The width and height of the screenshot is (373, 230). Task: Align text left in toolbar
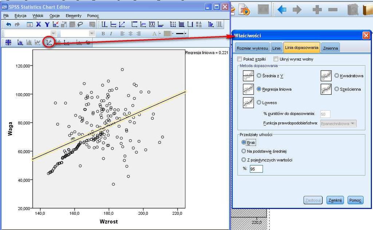point(122,34)
